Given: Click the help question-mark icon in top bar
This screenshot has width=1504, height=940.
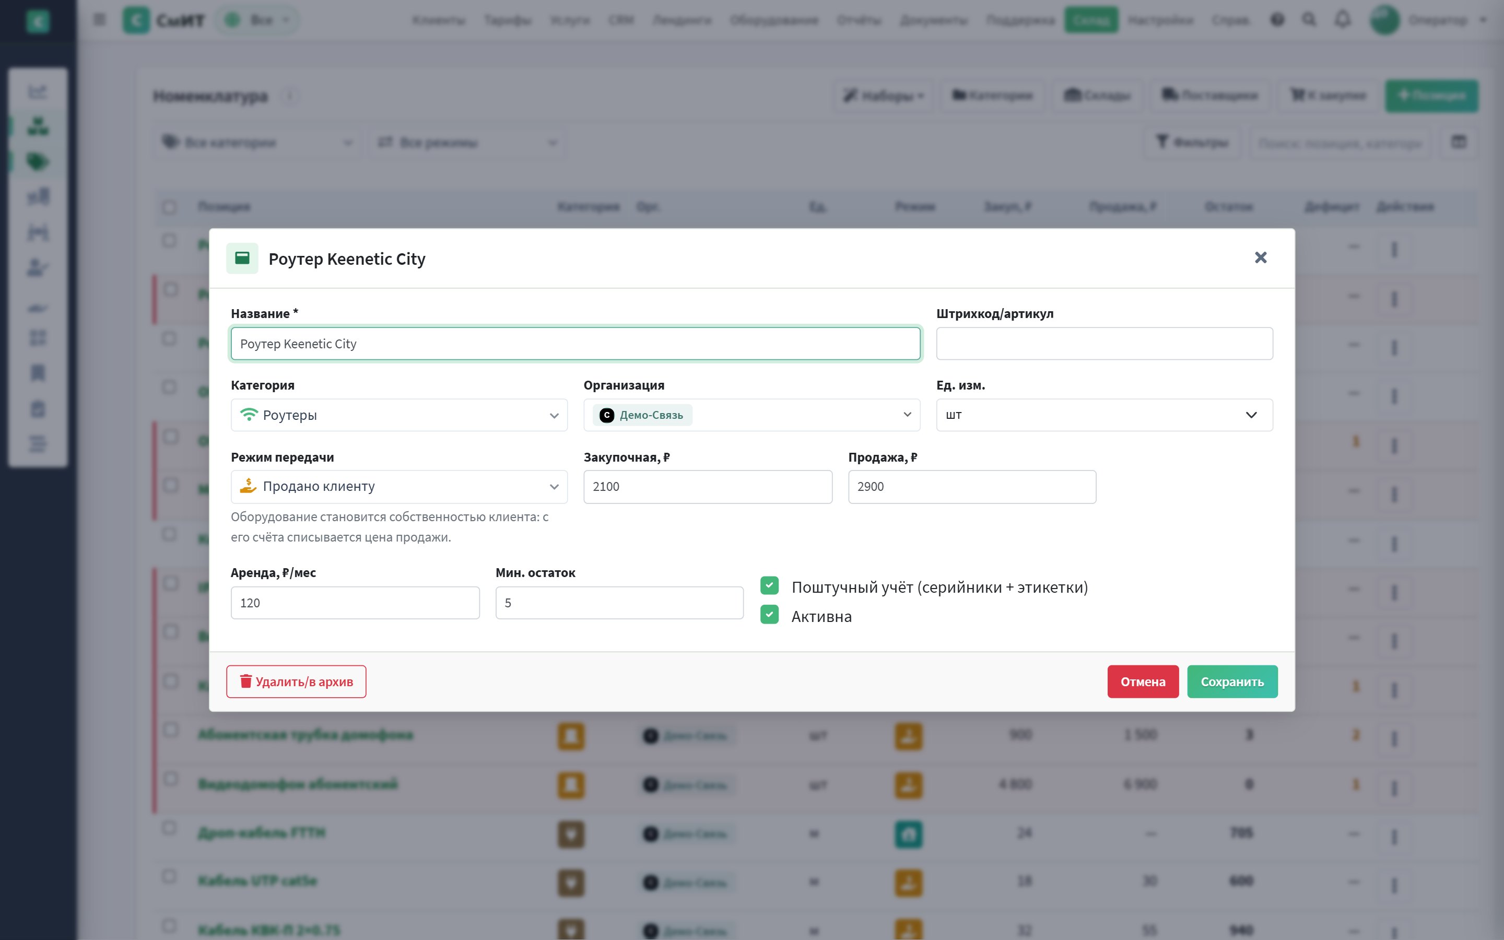Looking at the screenshot, I should pyautogui.click(x=1277, y=20).
